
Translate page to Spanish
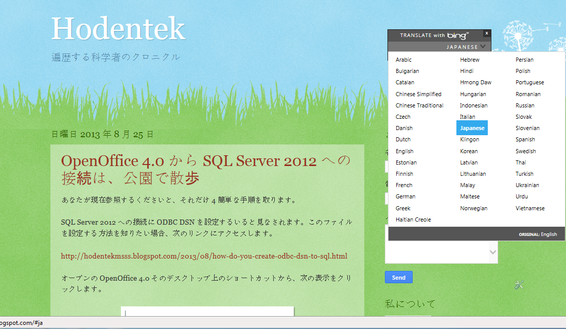(525, 140)
